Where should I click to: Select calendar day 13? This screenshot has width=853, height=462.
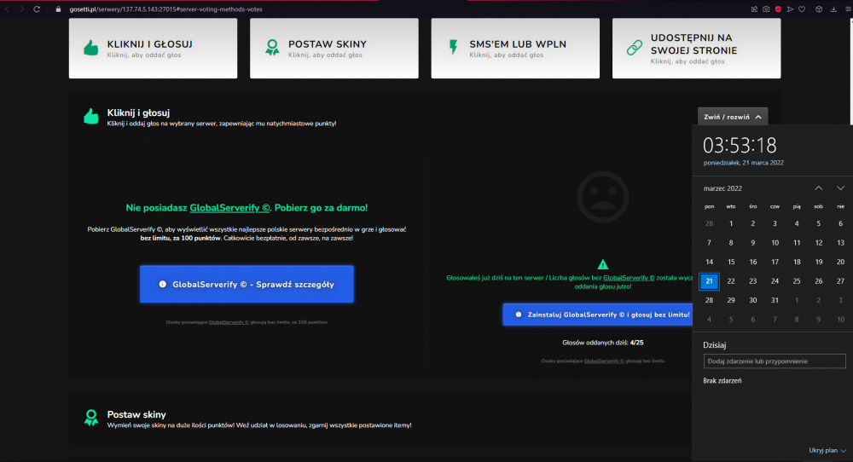coord(840,243)
